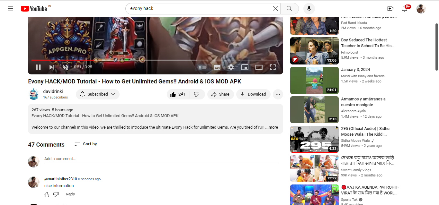Image resolution: width=439 pixels, height=205 pixels.
Task: Switch to miniplayer
Action: pos(245,67)
